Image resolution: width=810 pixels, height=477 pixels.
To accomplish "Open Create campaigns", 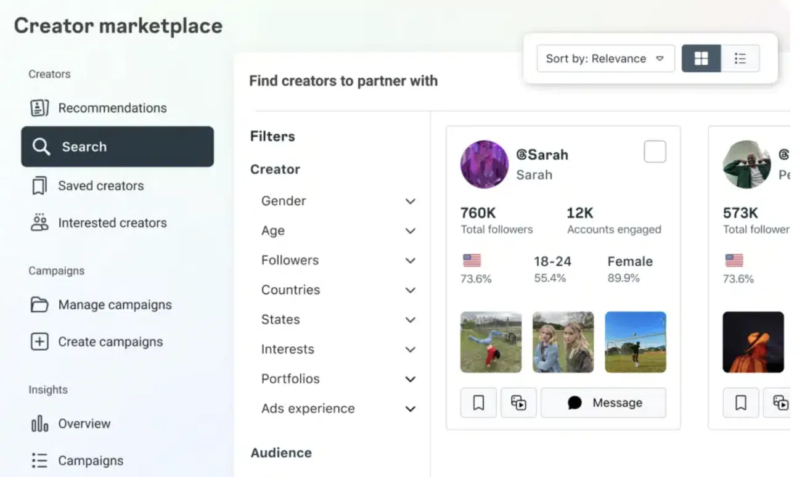I will point(111,341).
